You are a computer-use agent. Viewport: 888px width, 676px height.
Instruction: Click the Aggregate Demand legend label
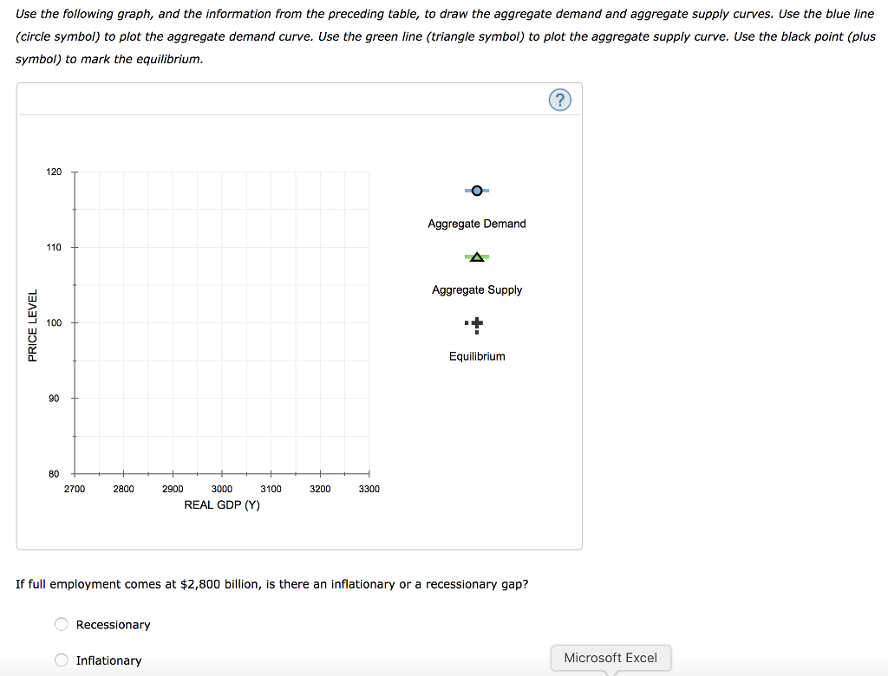[x=476, y=224]
